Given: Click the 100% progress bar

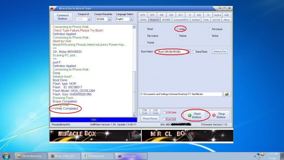Looking at the screenshot, I should [x=93, y=120].
